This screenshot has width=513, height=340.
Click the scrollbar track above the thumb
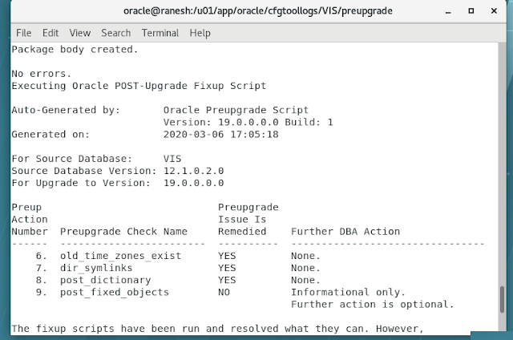tap(502, 160)
